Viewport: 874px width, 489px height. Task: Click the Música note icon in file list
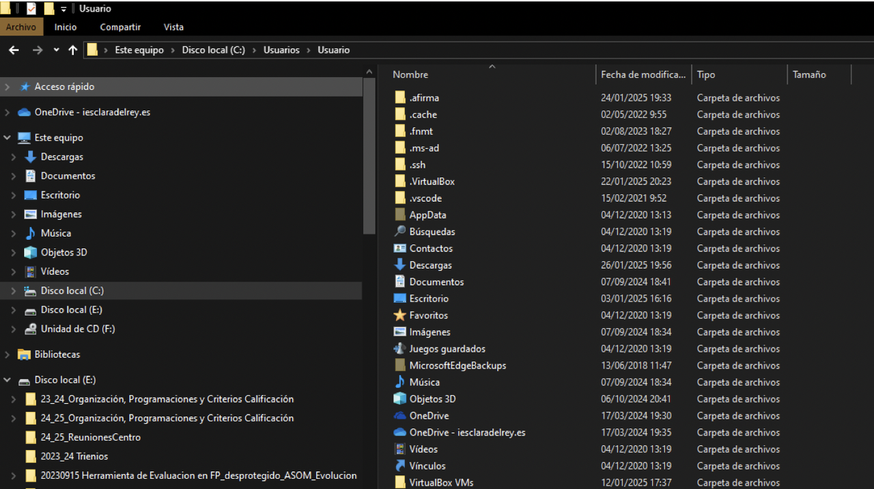[400, 382]
